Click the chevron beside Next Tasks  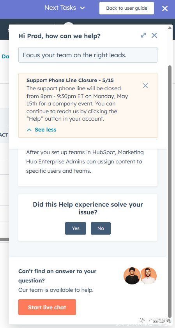(x=83, y=8)
